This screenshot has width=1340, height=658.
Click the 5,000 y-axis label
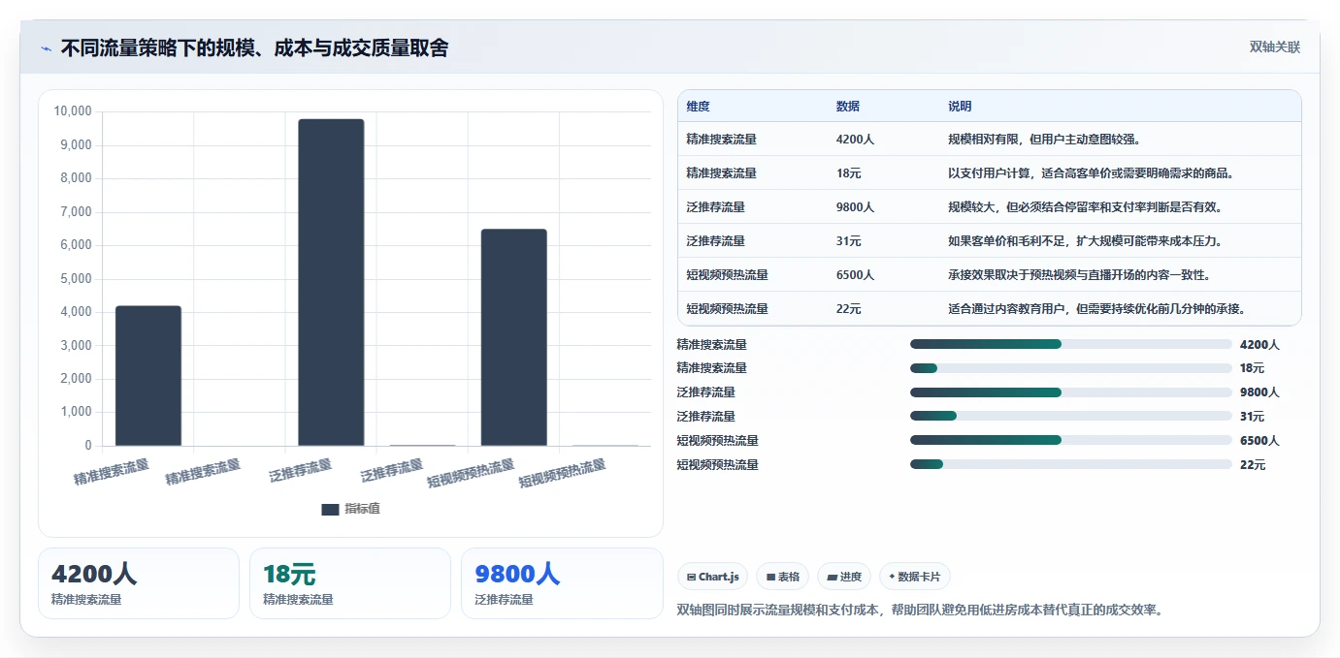click(76, 279)
